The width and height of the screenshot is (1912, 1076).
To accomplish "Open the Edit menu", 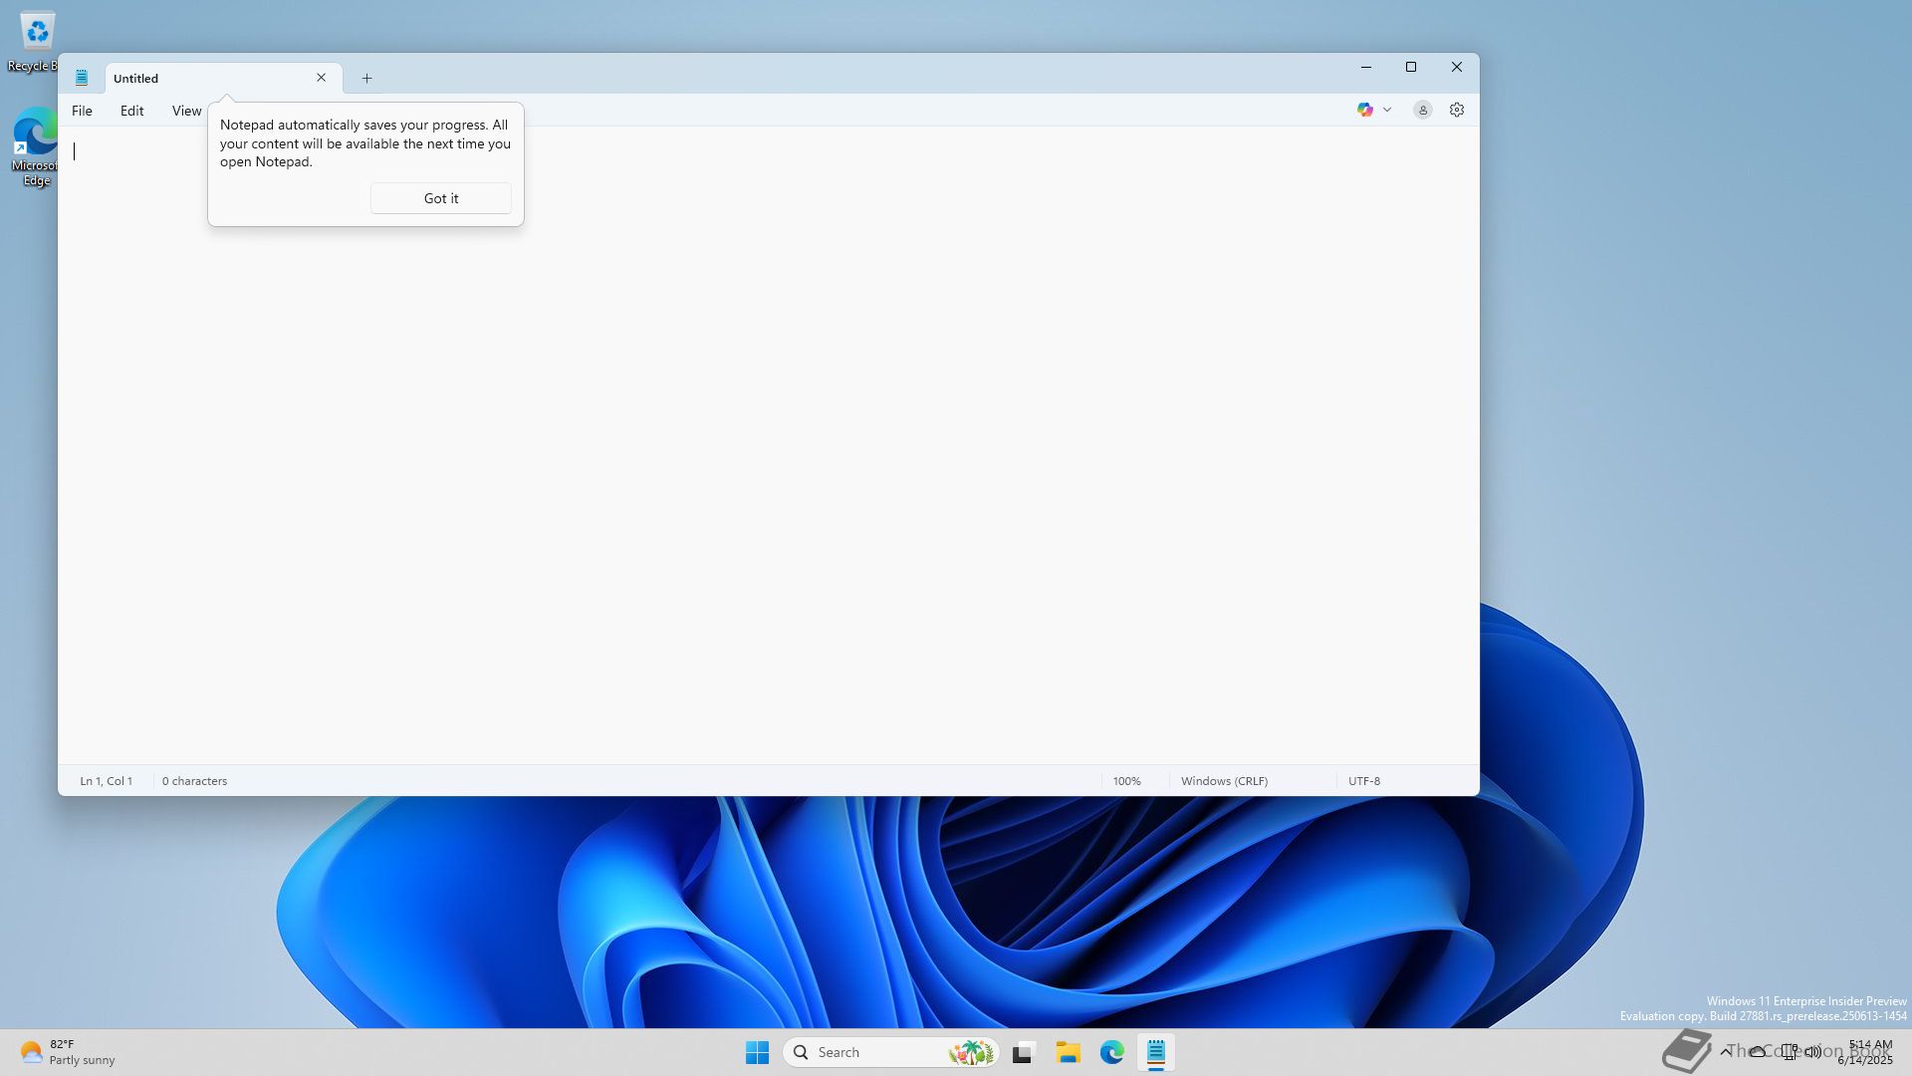I will 131,111.
